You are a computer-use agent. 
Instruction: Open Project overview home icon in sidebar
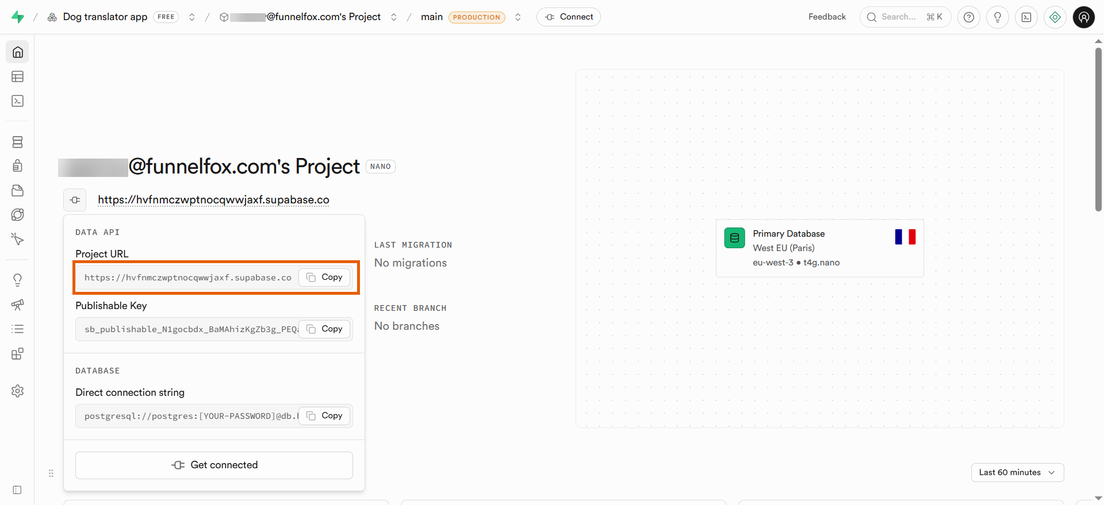click(x=18, y=52)
